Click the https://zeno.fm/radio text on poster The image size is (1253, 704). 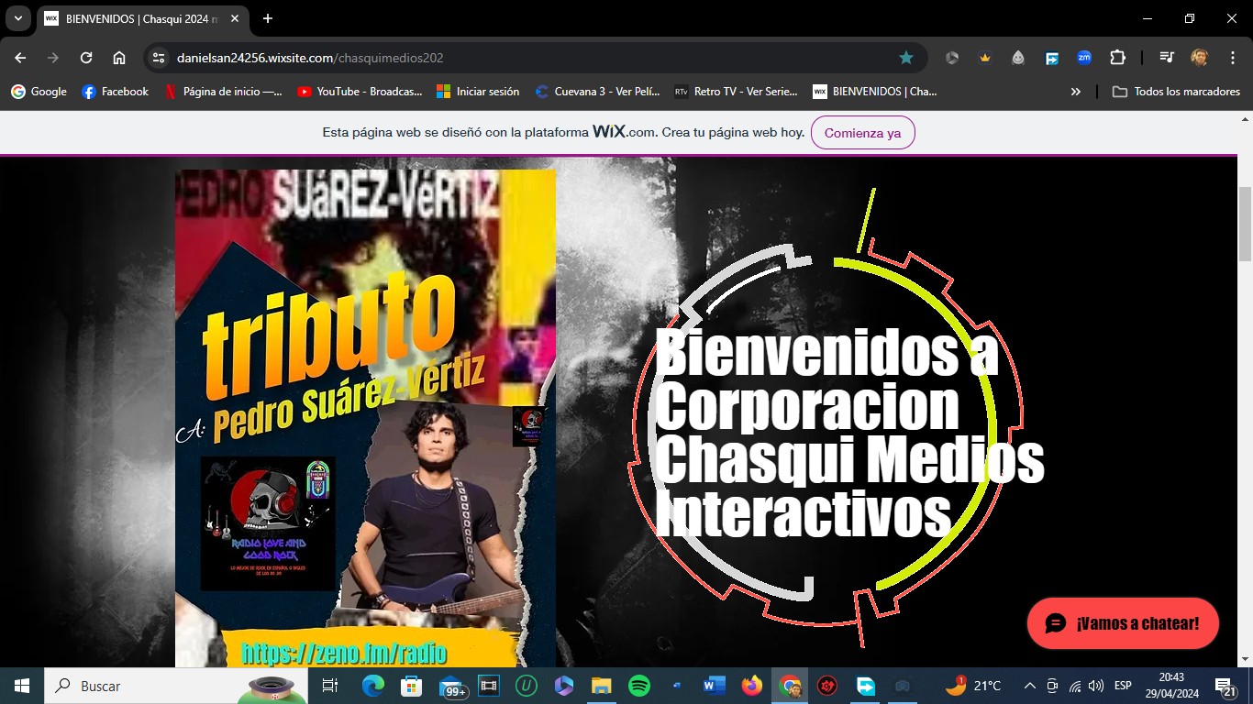click(x=344, y=653)
